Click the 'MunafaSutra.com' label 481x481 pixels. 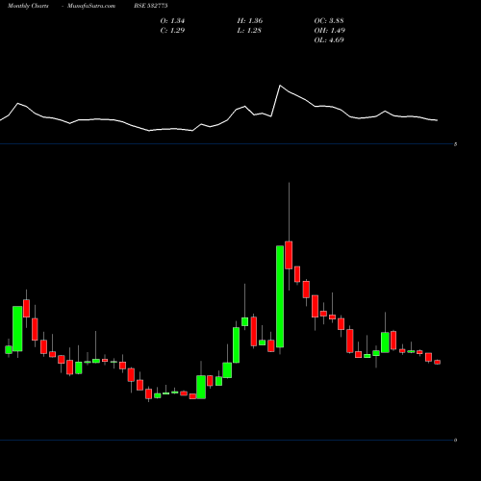pyautogui.click(x=91, y=6)
